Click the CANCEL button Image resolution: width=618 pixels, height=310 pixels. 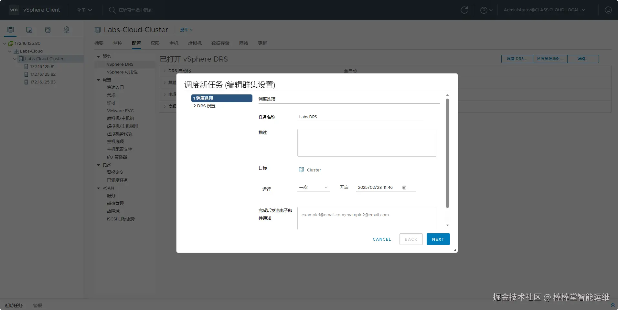tap(382, 239)
